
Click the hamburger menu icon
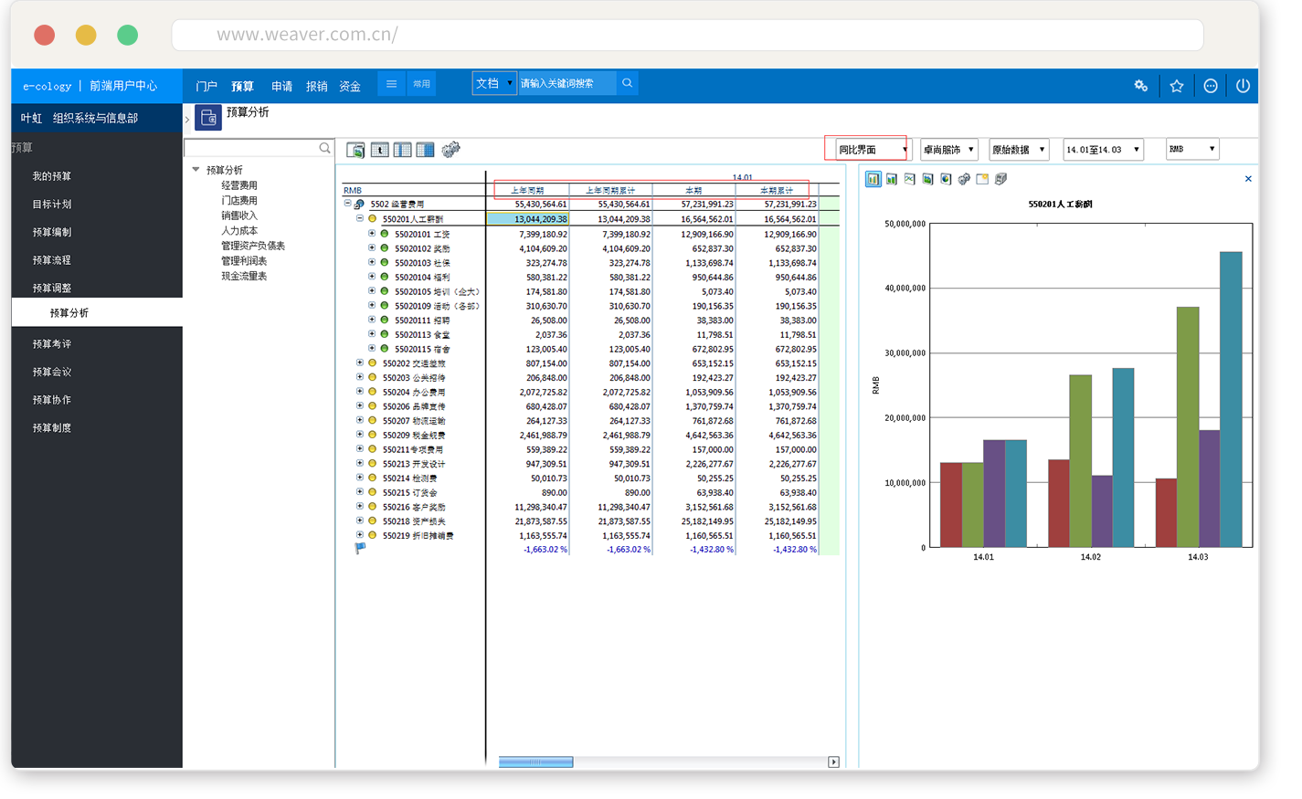click(x=391, y=84)
